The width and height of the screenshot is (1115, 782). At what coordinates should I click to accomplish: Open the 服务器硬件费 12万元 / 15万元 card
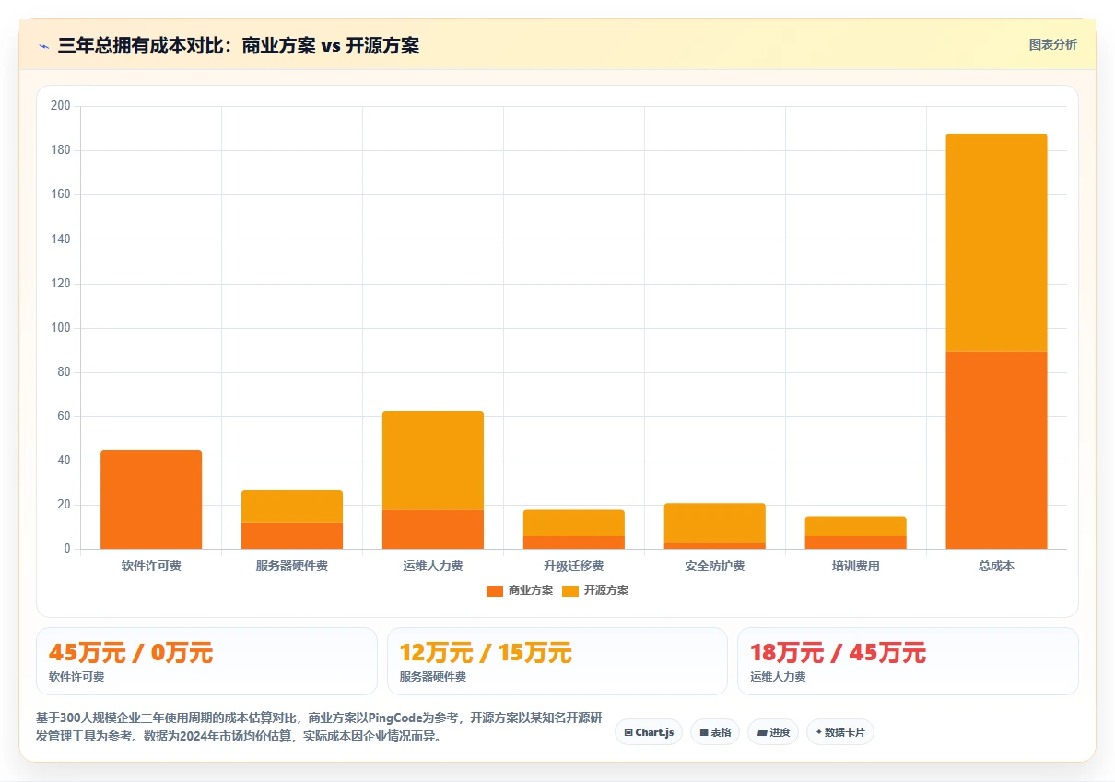click(x=557, y=661)
